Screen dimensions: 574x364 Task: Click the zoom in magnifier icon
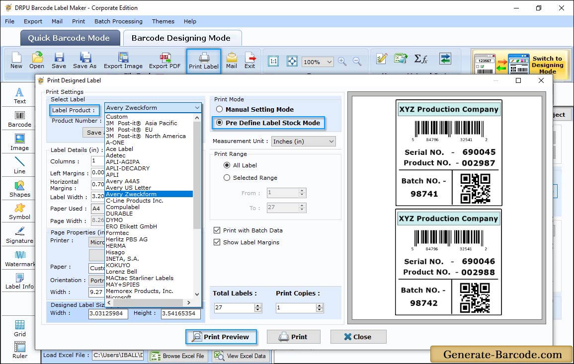pyautogui.click(x=342, y=61)
